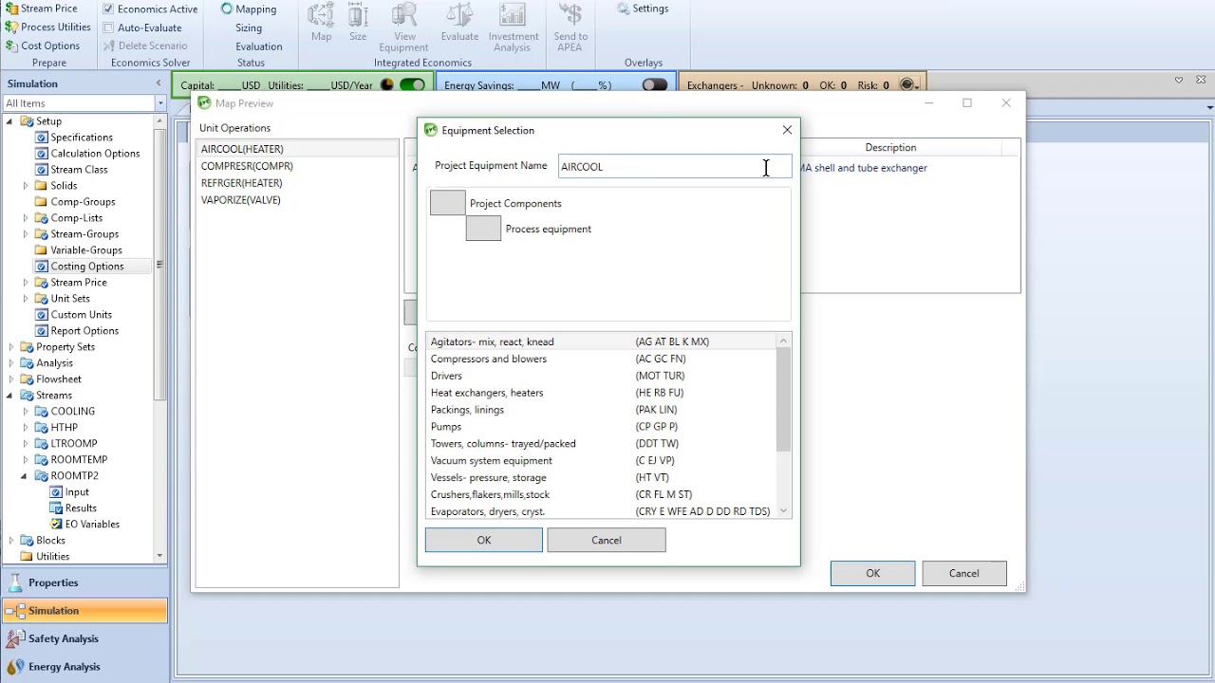The image size is (1215, 683).
Task: Click OK in Equipment Selection dialog
Action: (x=484, y=540)
